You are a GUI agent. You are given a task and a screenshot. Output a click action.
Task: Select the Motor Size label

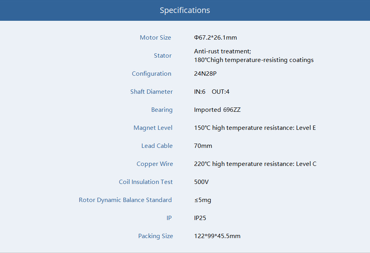[155, 38]
